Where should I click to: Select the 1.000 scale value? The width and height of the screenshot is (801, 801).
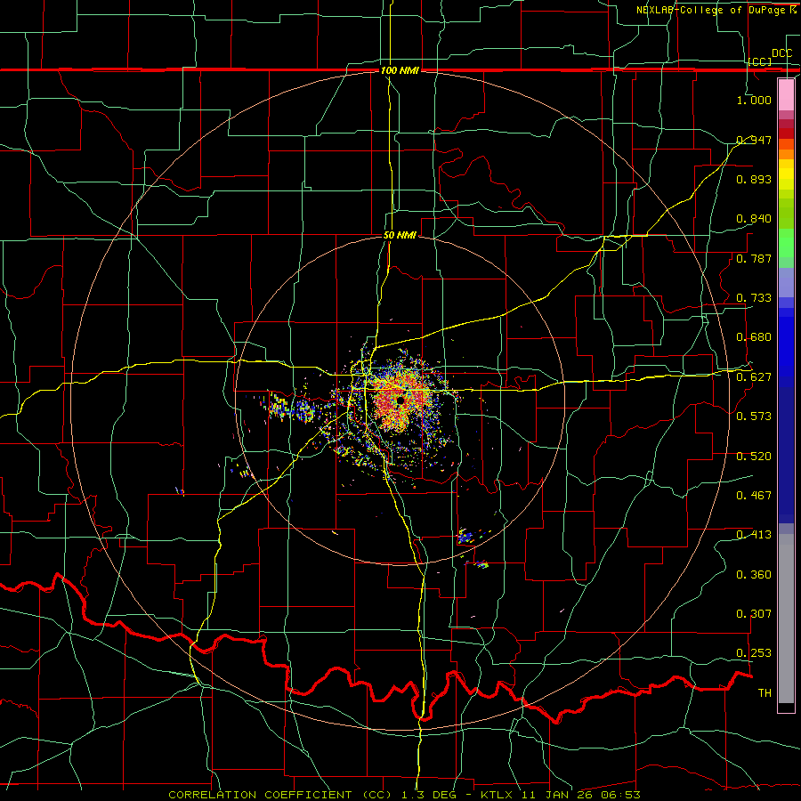pos(754,100)
